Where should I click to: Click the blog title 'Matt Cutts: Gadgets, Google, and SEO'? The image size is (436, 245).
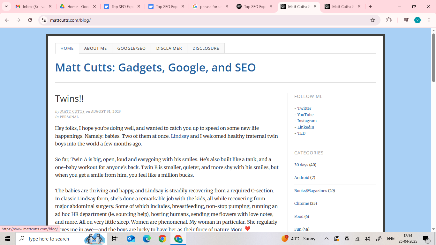(155, 68)
